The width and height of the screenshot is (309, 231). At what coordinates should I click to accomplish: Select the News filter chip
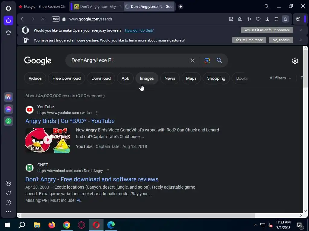(170, 78)
